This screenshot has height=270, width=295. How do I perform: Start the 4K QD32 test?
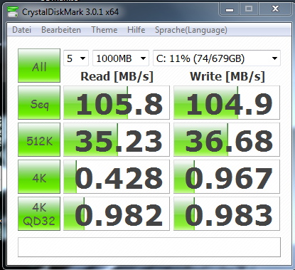click(x=39, y=214)
